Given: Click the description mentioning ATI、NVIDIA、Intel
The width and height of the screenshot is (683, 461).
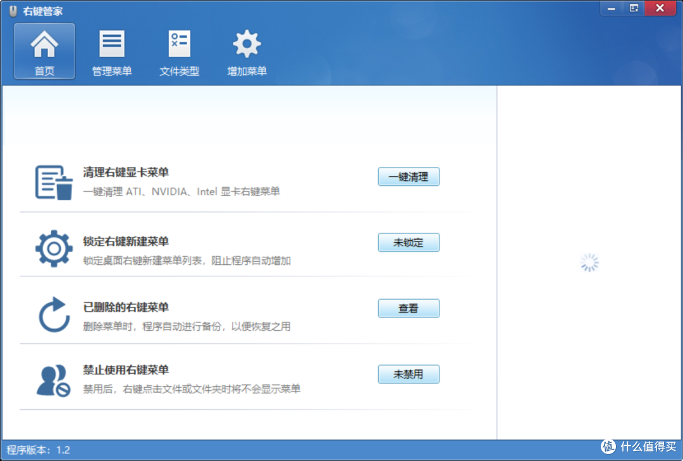Looking at the screenshot, I should [x=182, y=192].
